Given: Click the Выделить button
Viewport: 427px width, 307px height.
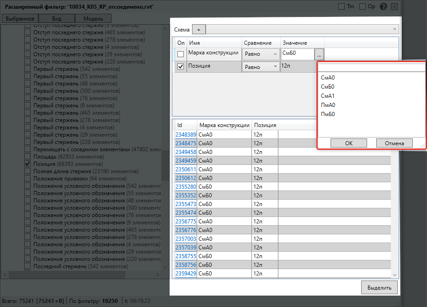Looking at the screenshot, I should pos(379,287).
